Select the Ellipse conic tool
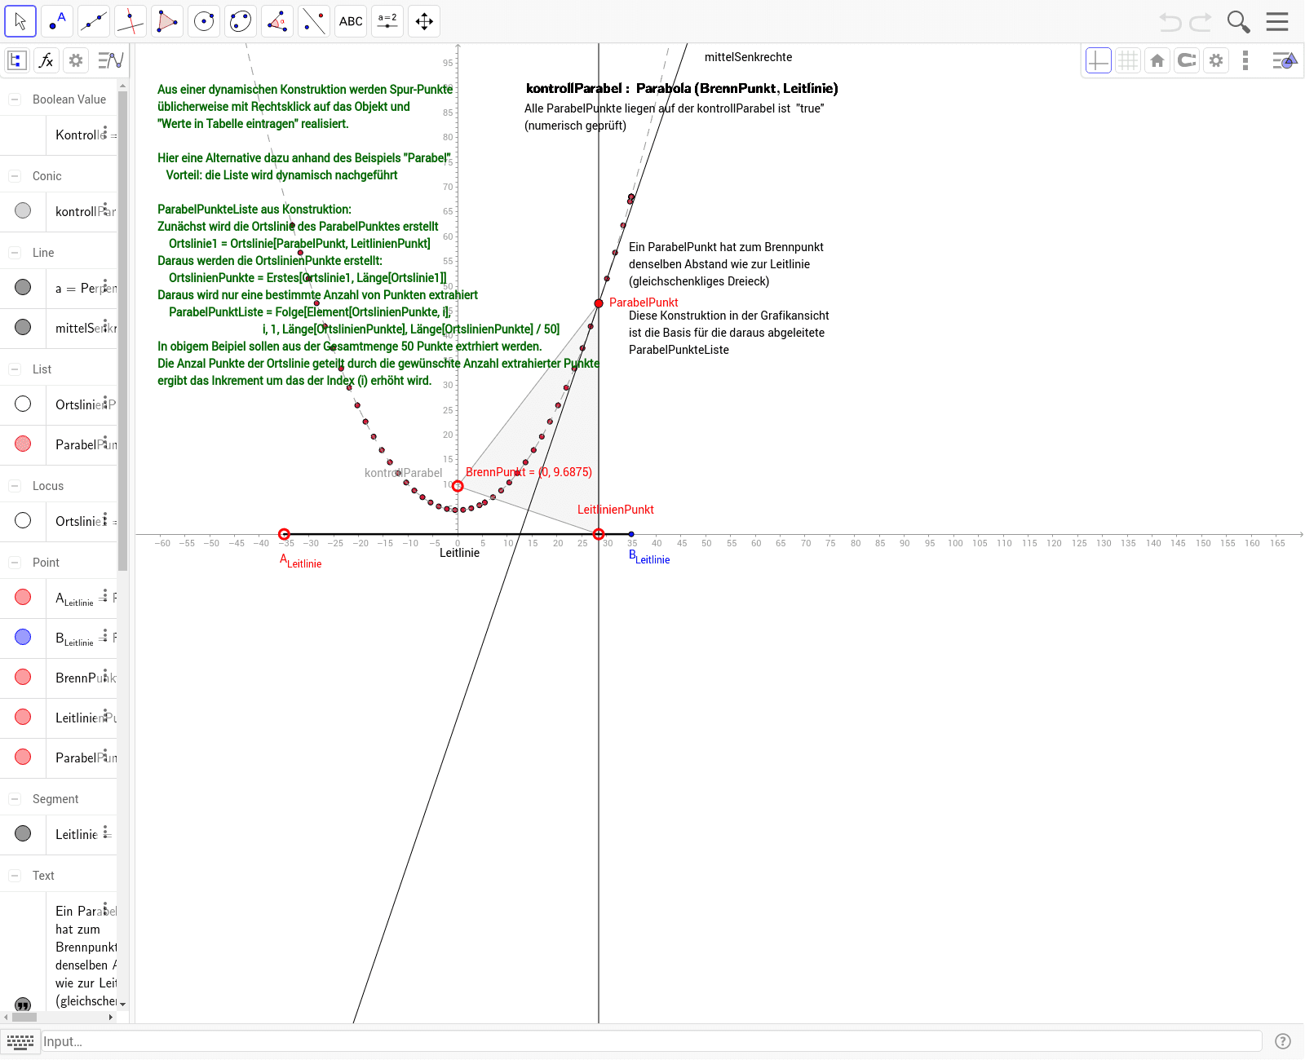 pos(241,21)
